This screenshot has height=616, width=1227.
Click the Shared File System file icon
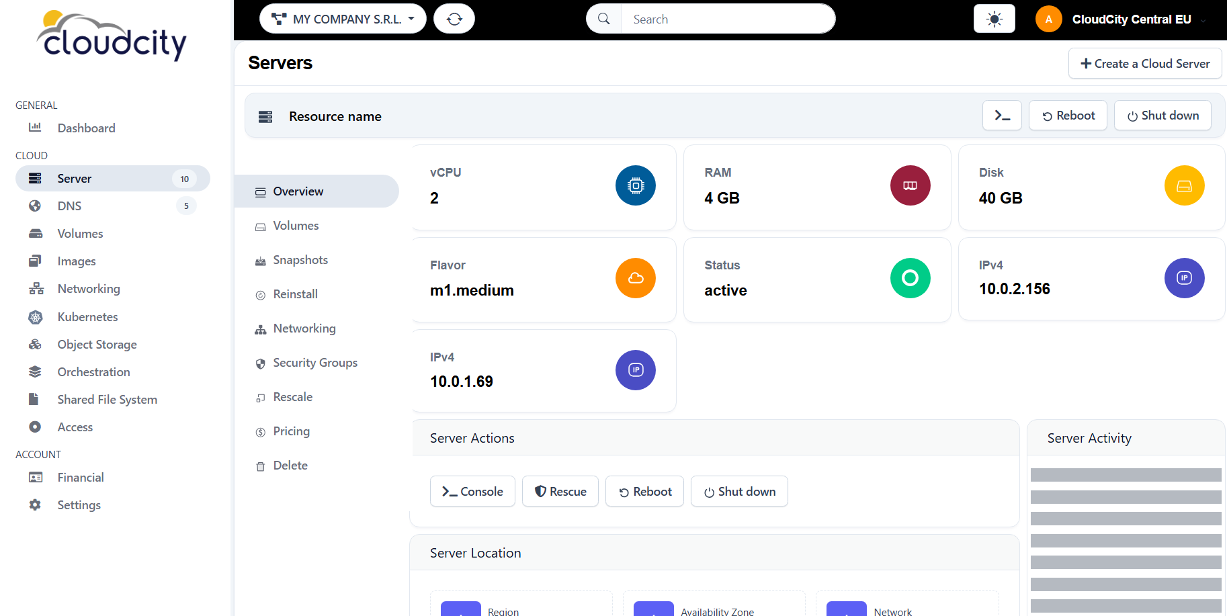[34, 399]
